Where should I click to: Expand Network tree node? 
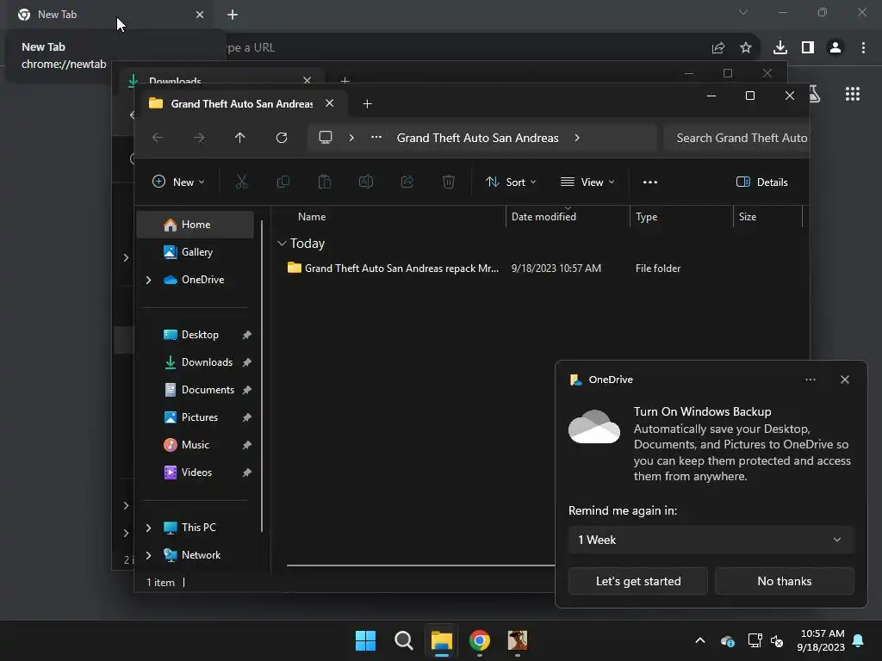tap(148, 555)
